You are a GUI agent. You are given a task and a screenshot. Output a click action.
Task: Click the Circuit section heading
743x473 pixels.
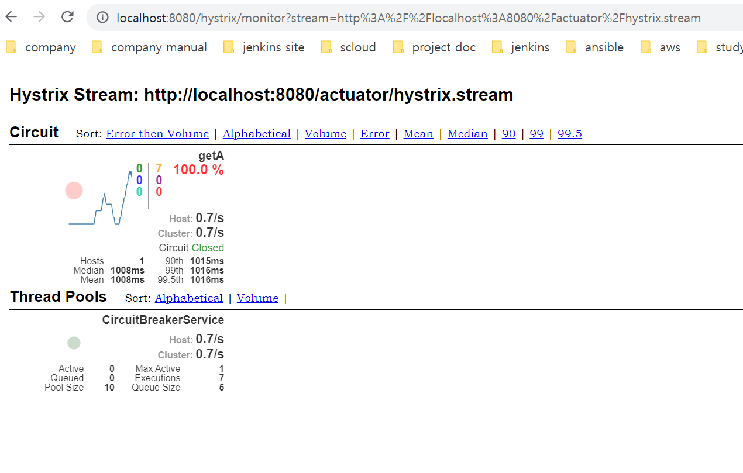tap(34, 132)
